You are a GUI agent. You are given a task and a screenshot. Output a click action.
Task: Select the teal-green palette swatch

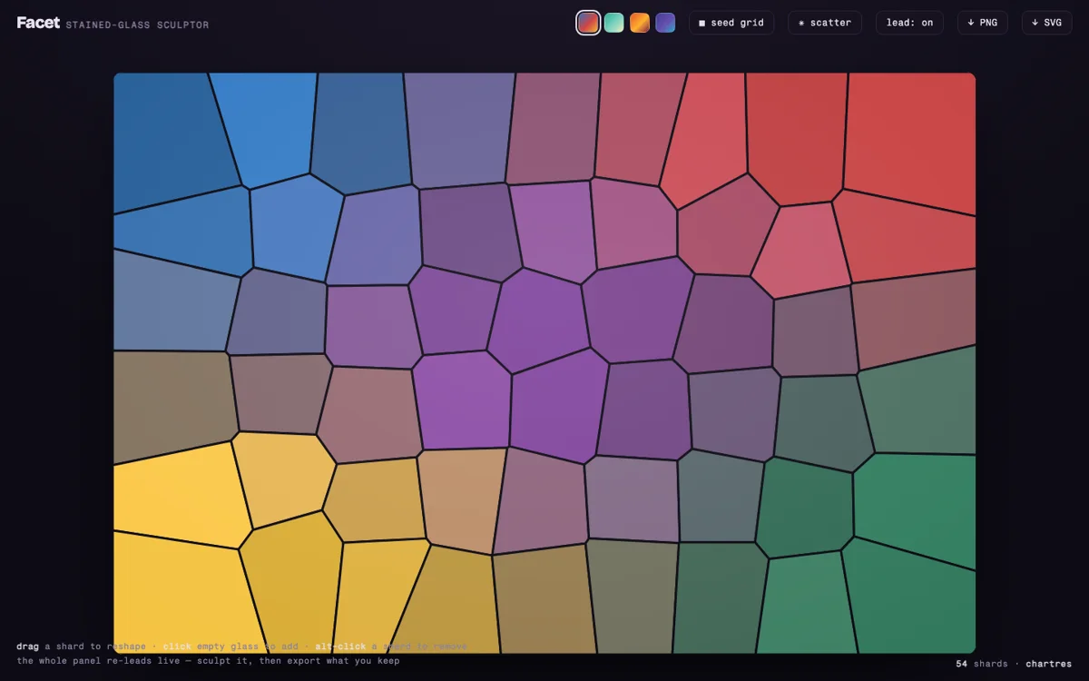[613, 23]
